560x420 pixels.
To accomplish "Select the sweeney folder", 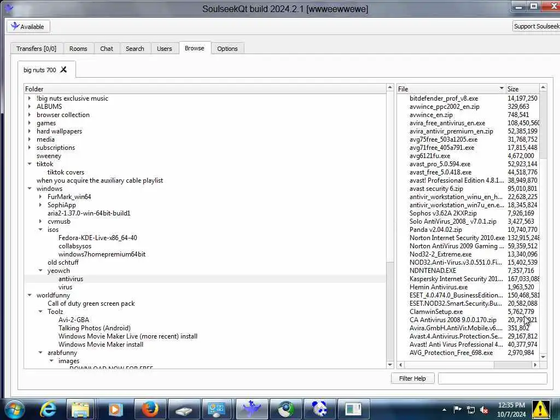I will point(49,156).
